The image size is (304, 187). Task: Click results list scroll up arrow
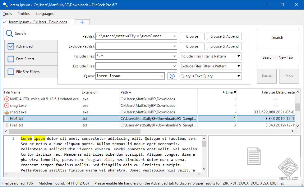pos(297,92)
